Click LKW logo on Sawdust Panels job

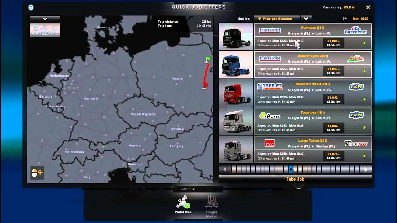[x=356, y=87]
